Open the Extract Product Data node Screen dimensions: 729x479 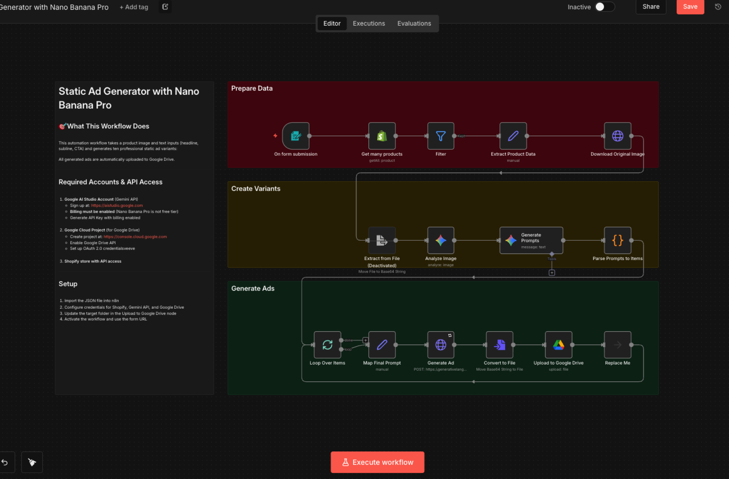pos(513,136)
